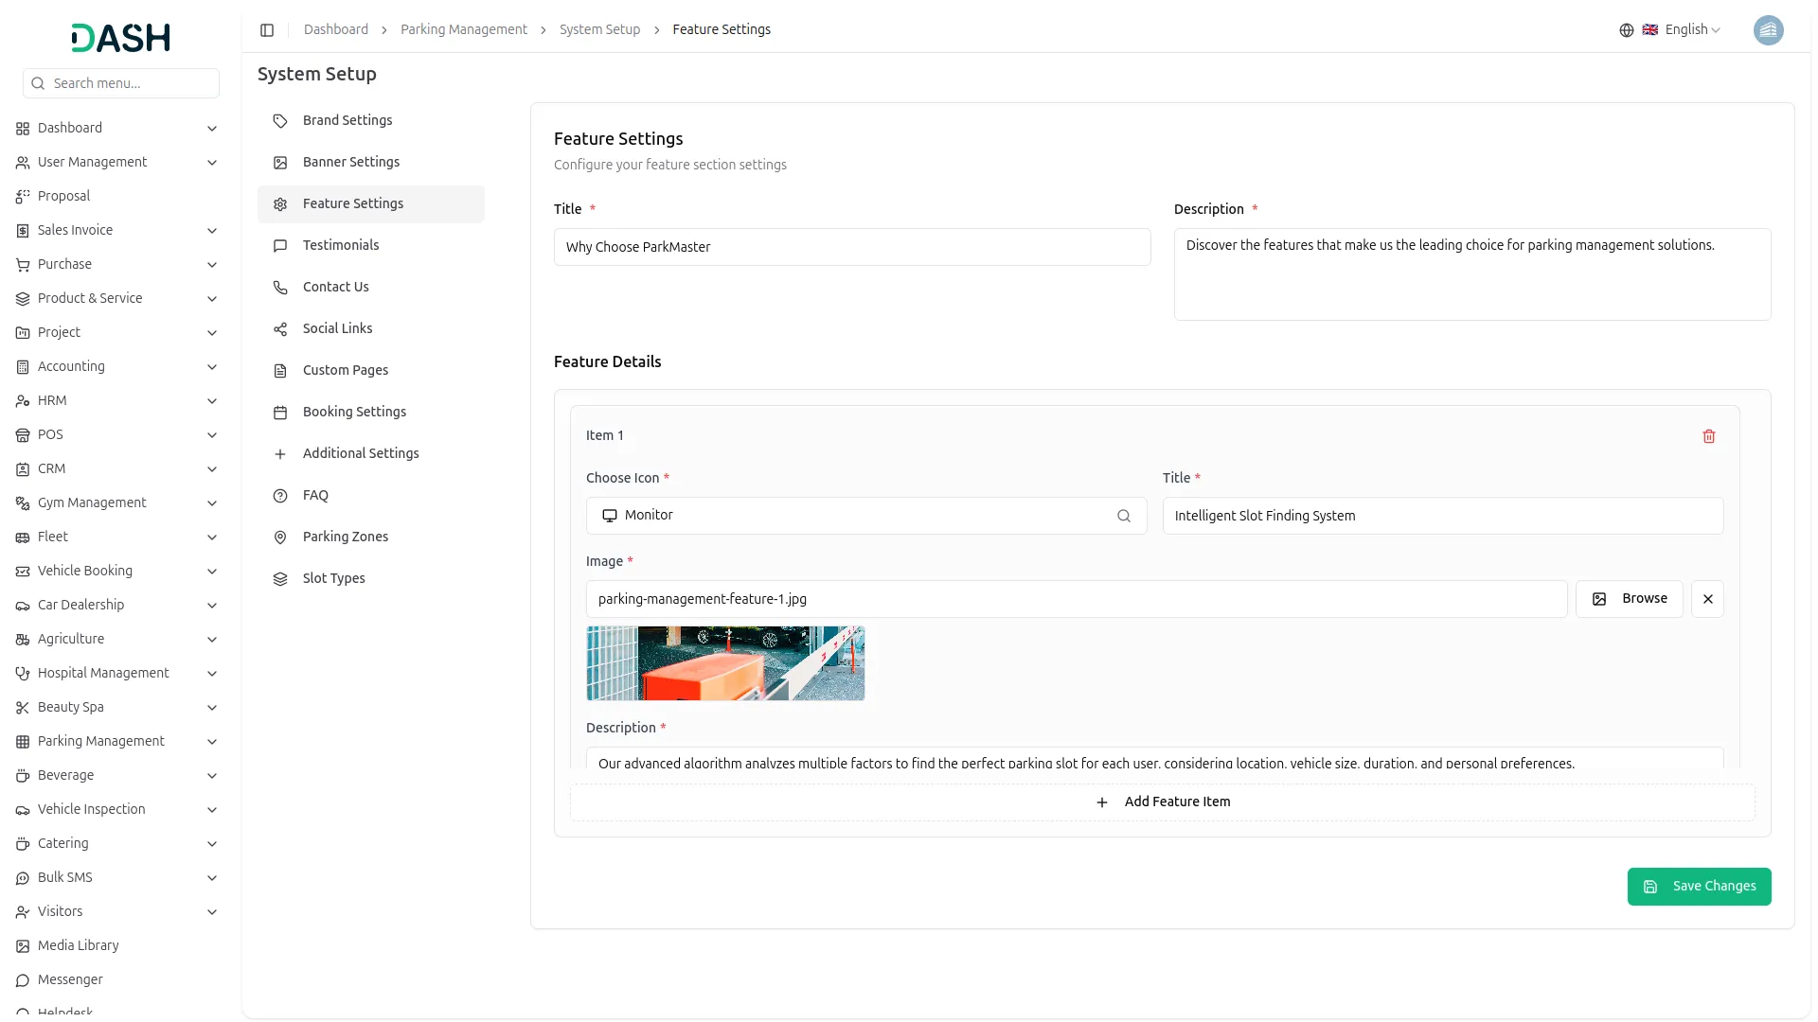Open the English language dropdown
Image resolution: width=1818 pixels, height=1022 pixels.
pyautogui.click(x=1691, y=30)
